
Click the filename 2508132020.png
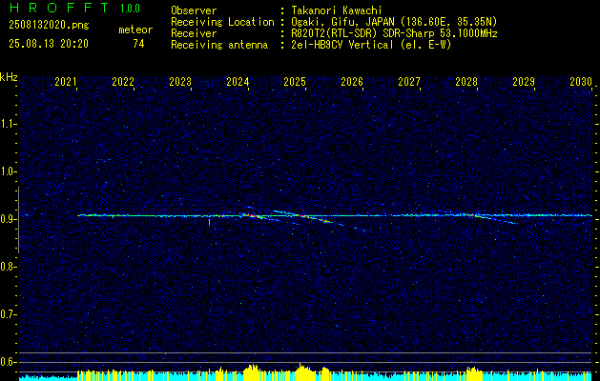(49, 26)
